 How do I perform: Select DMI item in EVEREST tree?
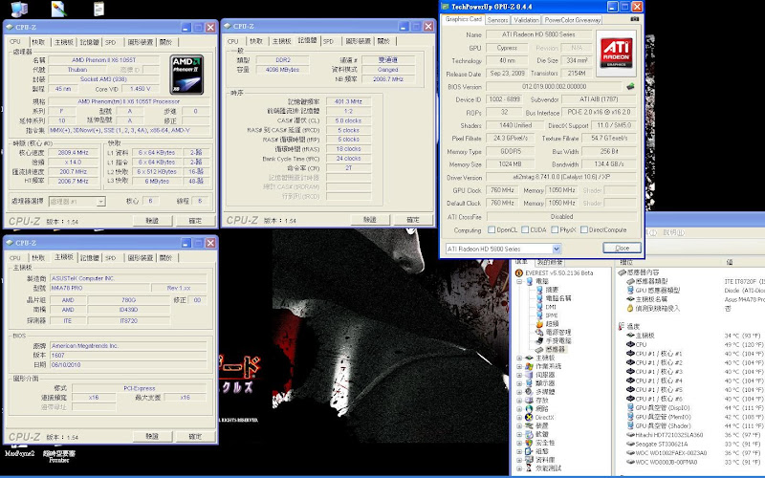click(551, 307)
